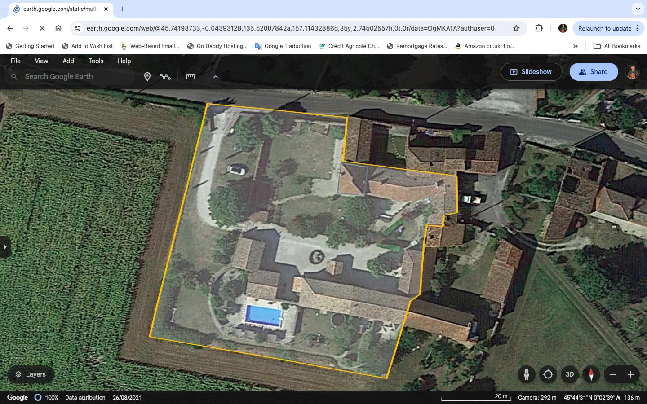The image size is (647, 404).
Task: Add a placemark with the pin icon
Action: (147, 77)
